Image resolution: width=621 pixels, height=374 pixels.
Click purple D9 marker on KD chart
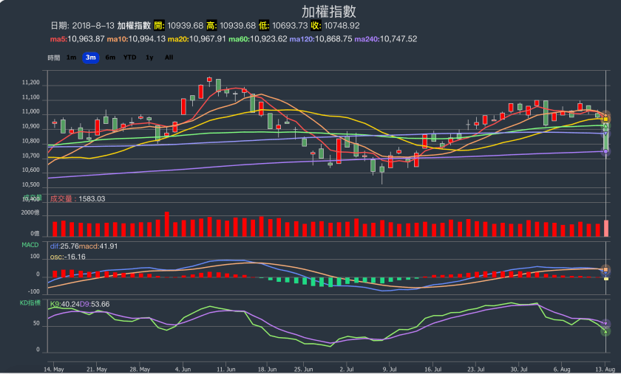coord(606,324)
